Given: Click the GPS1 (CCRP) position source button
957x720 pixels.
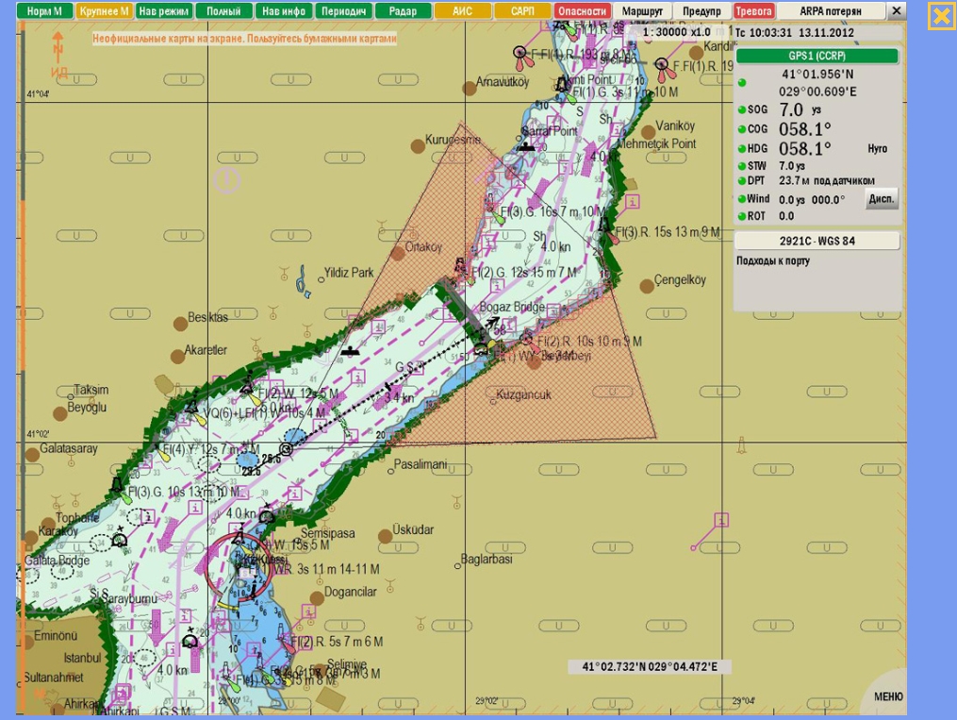Looking at the screenshot, I should tap(817, 57).
